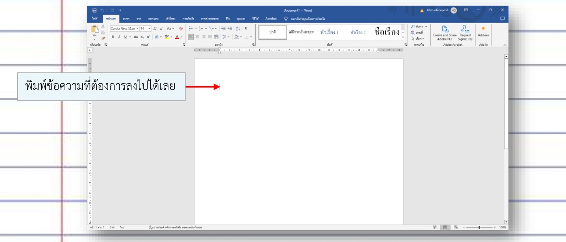Screen dimensions: 566x242
Task: Apply the ชื่อเรื่อง title style
Action: click(x=387, y=32)
